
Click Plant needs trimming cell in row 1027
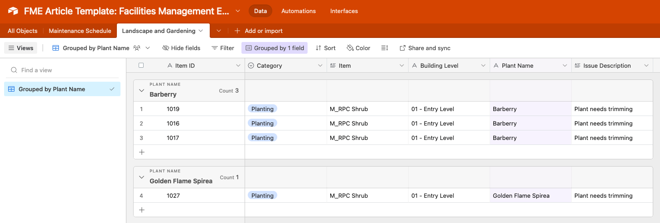tap(612, 195)
